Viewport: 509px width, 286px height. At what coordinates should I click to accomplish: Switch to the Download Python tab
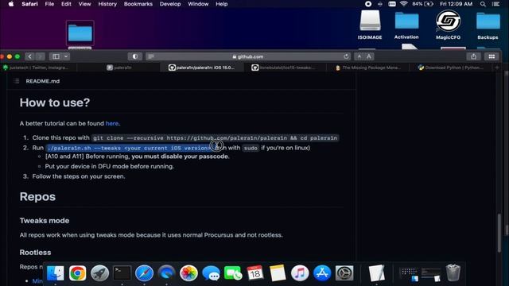coord(451,68)
